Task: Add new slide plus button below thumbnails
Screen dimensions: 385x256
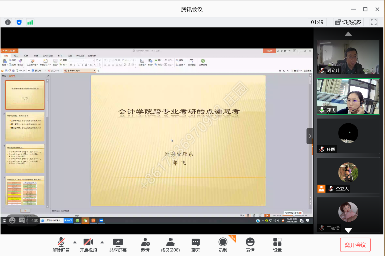Action: [x=25, y=211]
